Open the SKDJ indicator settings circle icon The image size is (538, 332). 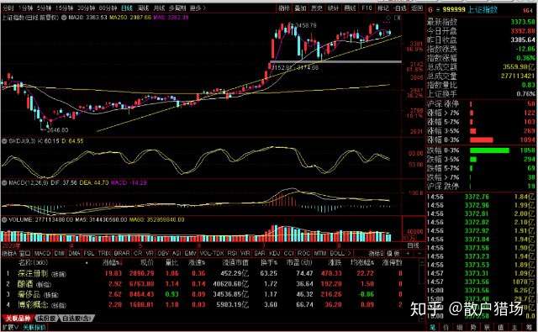tap(4, 141)
